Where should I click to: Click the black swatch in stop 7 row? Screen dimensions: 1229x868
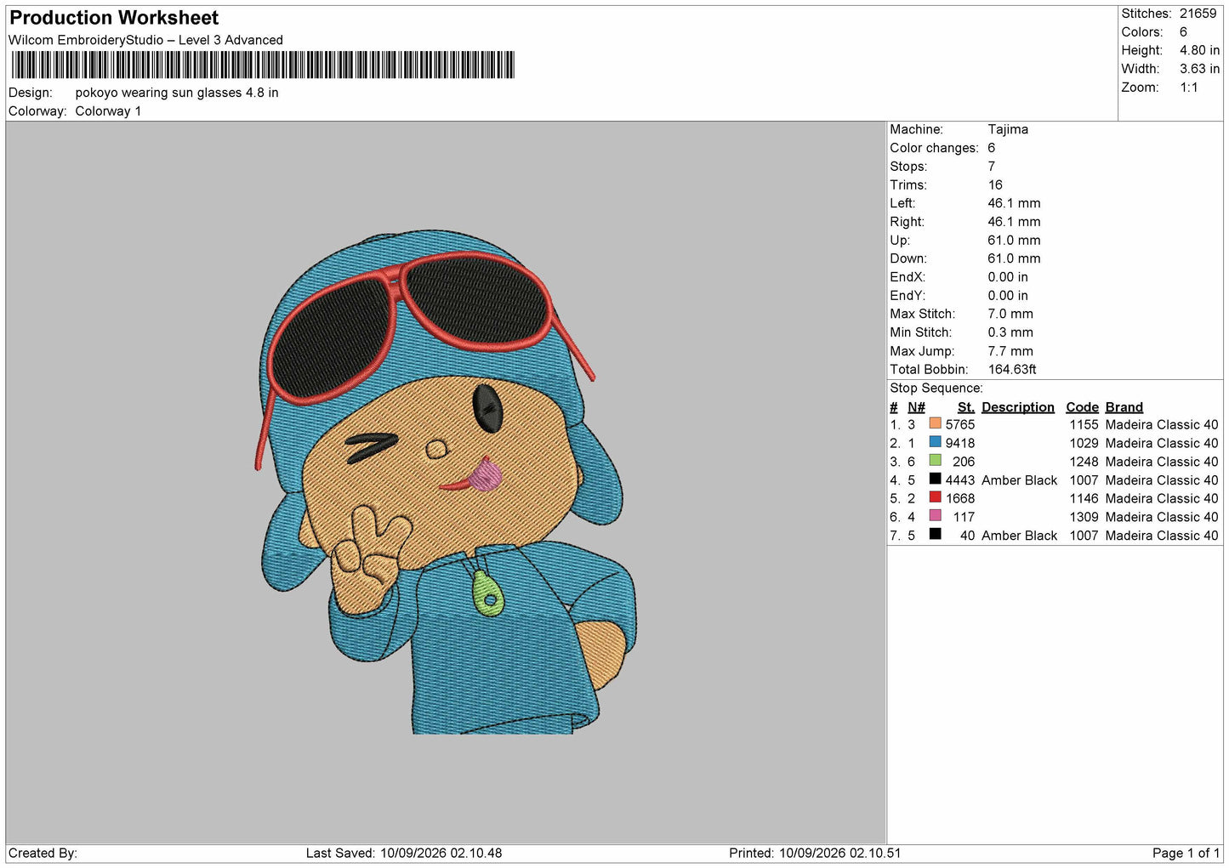[x=935, y=535]
